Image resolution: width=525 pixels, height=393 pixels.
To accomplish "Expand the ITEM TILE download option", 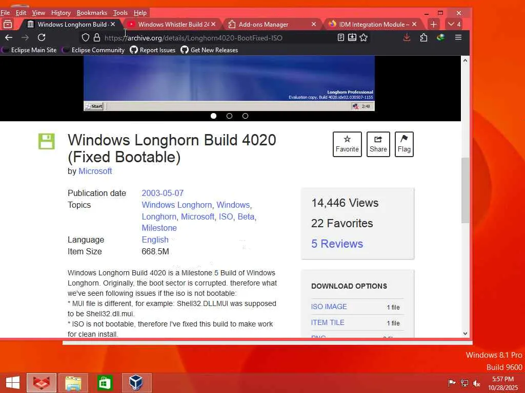I will 328,322.
